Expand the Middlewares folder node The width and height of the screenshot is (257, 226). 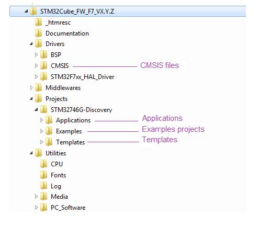tap(31, 88)
